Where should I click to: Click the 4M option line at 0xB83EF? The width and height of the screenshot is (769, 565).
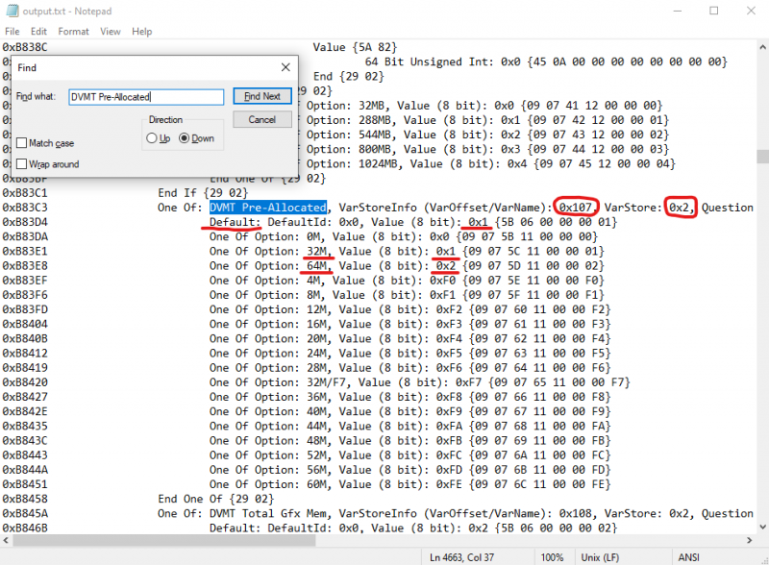(x=407, y=281)
